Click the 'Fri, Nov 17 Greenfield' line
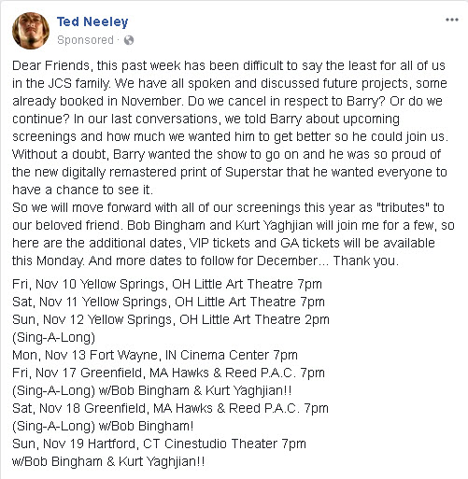468x479 pixels. pyautogui.click(x=168, y=373)
